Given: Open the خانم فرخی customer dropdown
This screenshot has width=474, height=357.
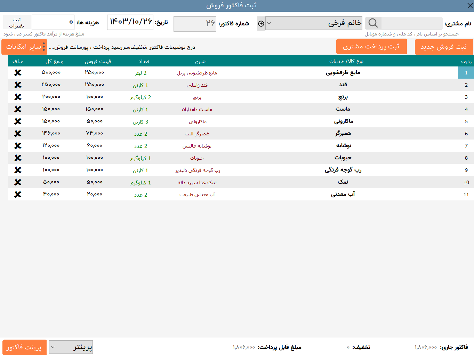Looking at the screenshot, I should [314, 23].
